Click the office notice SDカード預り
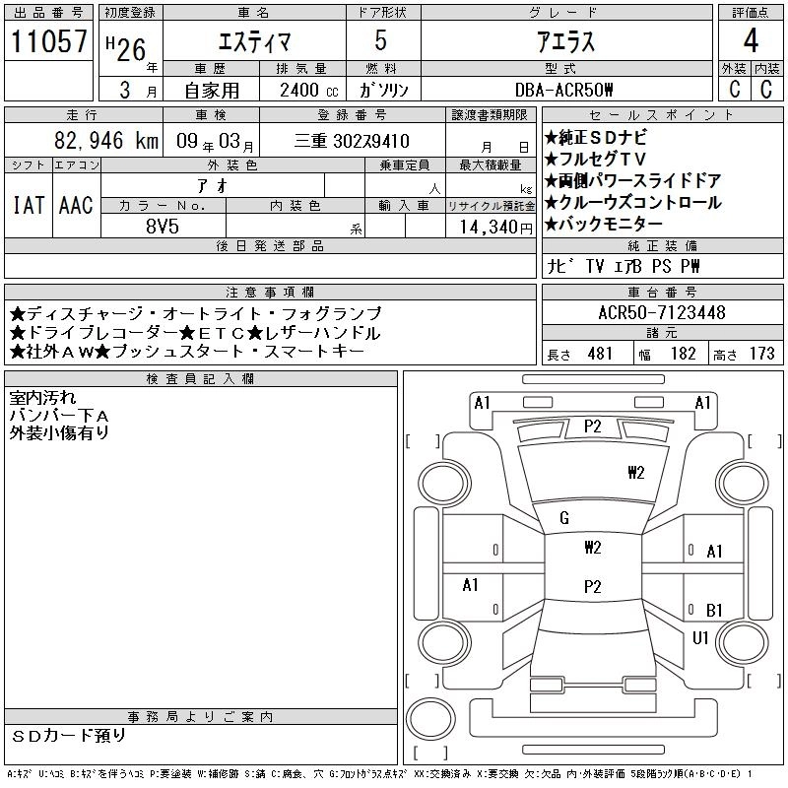Image resolution: width=788 pixels, height=788 pixels. point(68,736)
